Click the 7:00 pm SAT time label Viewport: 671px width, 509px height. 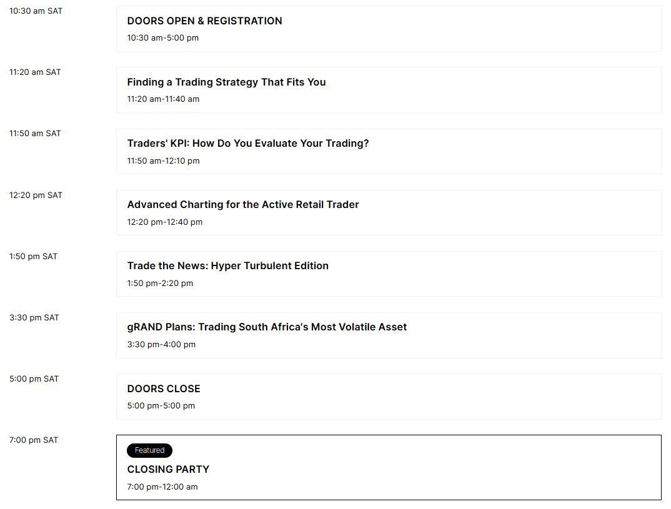[33, 440]
